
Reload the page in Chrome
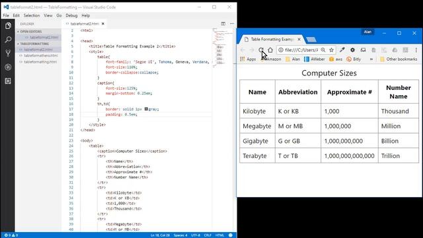point(261,50)
